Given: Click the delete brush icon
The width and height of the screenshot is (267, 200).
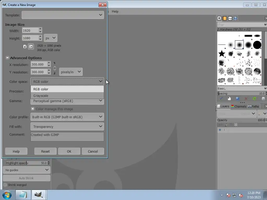Looking at the screenshot, I should click(x=246, y=98).
